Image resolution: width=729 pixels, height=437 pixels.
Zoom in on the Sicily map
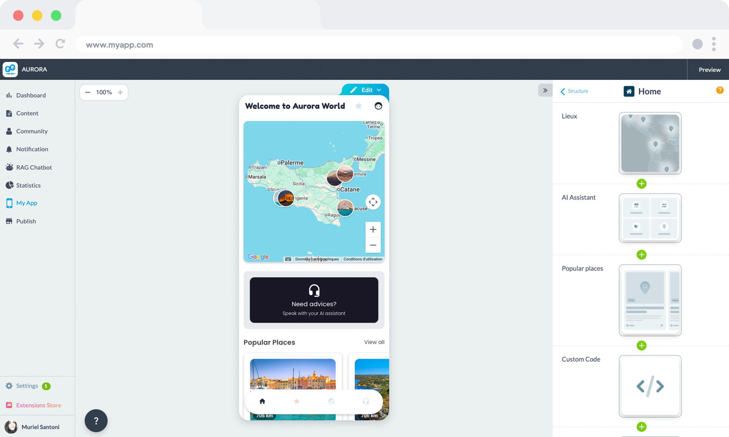point(373,230)
